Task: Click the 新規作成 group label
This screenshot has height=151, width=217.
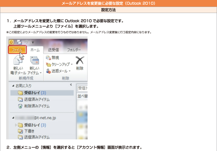Action: tap(26, 78)
